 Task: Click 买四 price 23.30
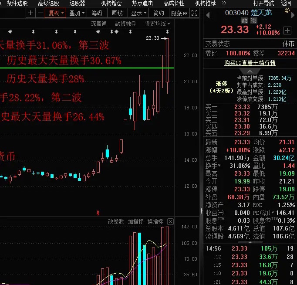point(242,126)
